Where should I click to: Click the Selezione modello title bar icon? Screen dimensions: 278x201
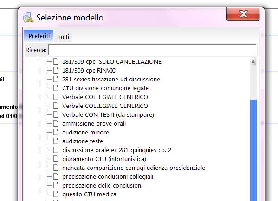(28, 17)
